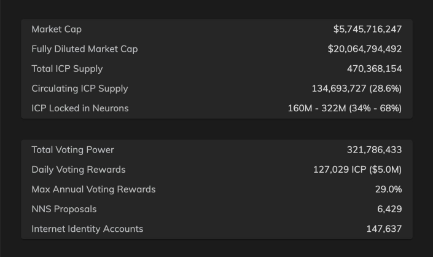The width and height of the screenshot is (433, 257).
Task: Click the Daily Voting Rewards label
Action: (79, 170)
